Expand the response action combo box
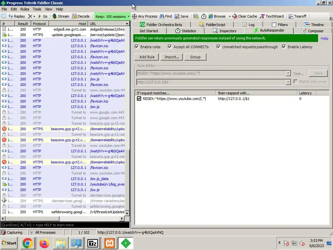The height and width of the screenshot is (250, 333). [288, 82]
